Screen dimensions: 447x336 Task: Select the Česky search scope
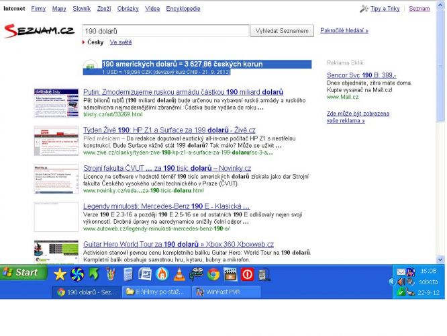95,42
